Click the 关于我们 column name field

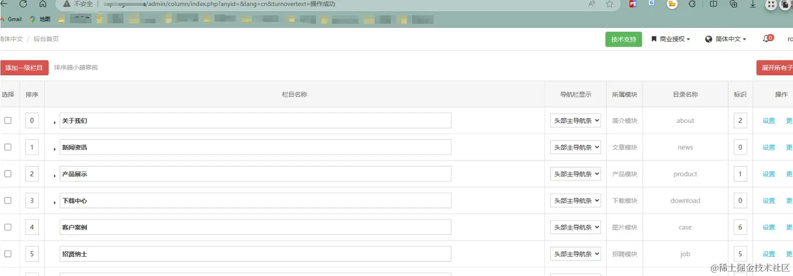(x=255, y=120)
